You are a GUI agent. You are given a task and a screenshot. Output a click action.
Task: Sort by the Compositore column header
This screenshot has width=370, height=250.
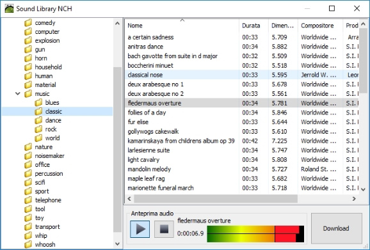320,26
